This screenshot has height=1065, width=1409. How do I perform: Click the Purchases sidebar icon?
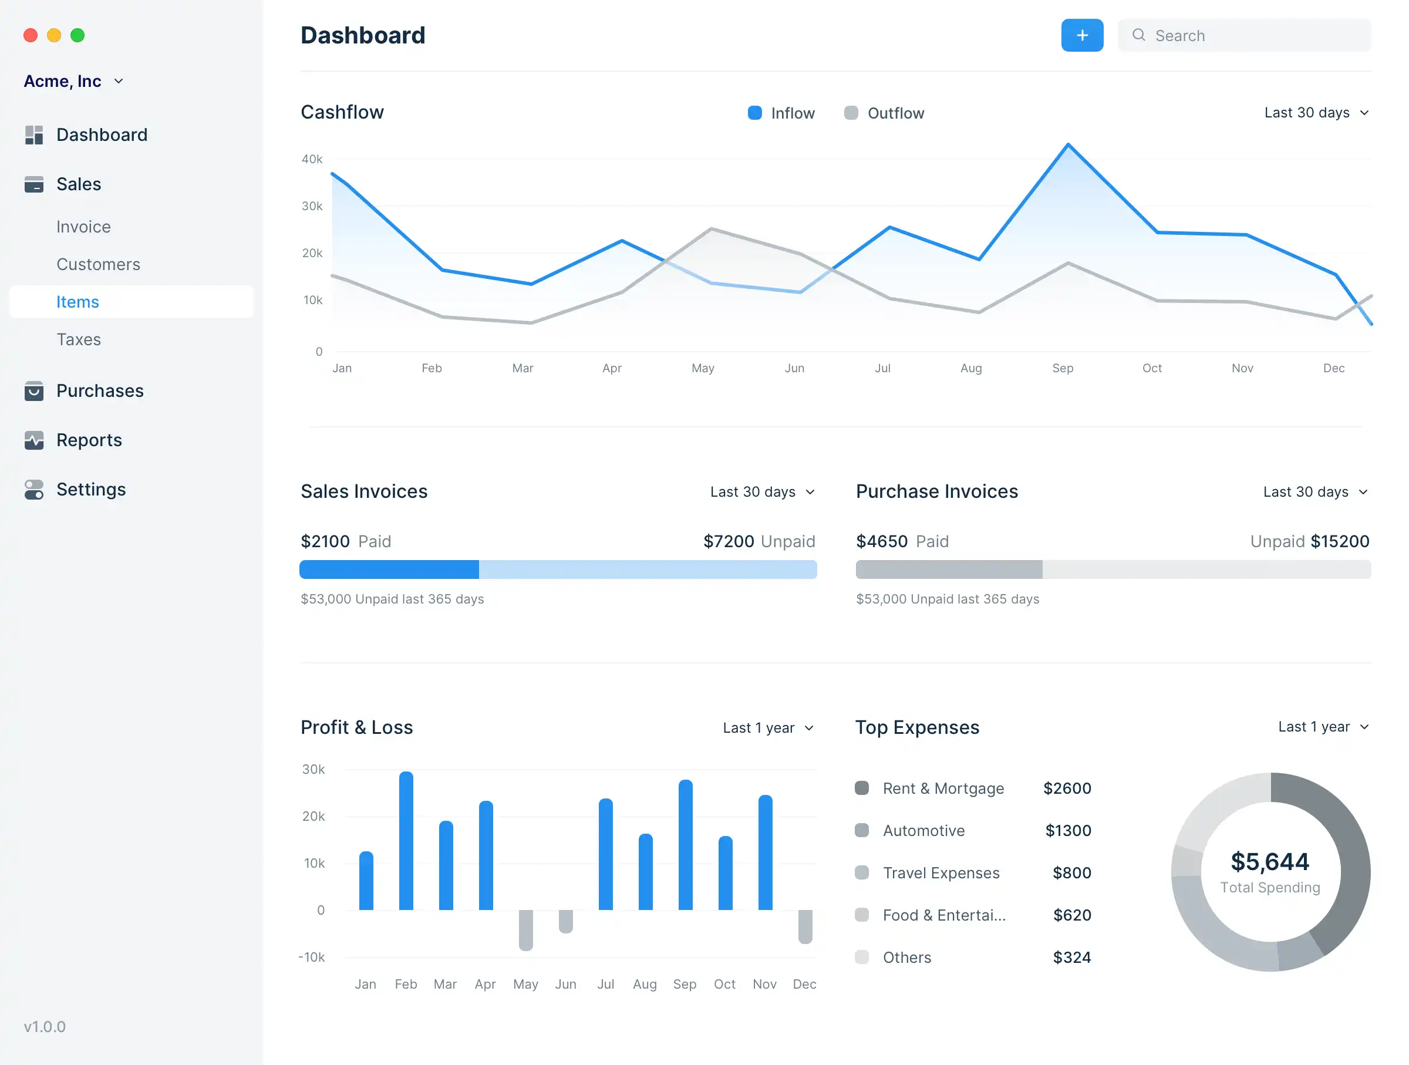(33, 390)
